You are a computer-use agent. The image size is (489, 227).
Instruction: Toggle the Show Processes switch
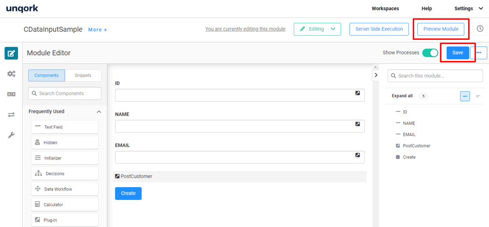pos(430,52)
